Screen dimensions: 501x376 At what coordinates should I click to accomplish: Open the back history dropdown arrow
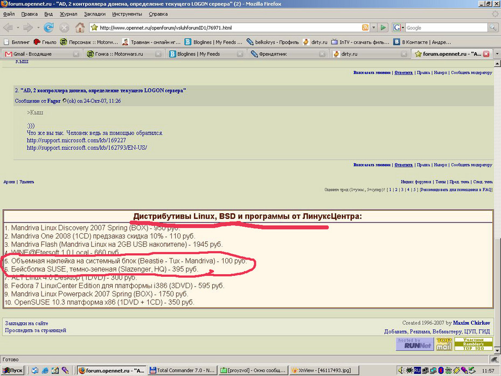coord(18,28)
